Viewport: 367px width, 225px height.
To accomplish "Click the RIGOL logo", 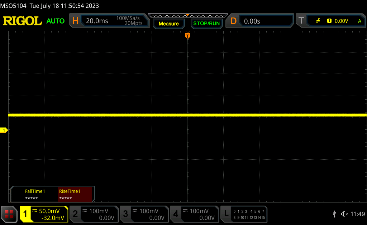I will tap(22, 21).
